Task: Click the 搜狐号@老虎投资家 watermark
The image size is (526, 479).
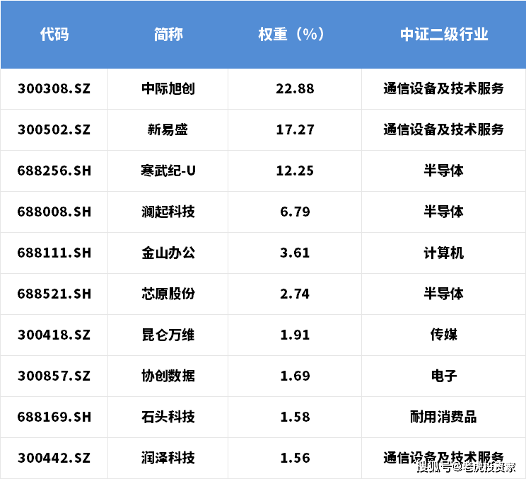Action: click(466, 467)
